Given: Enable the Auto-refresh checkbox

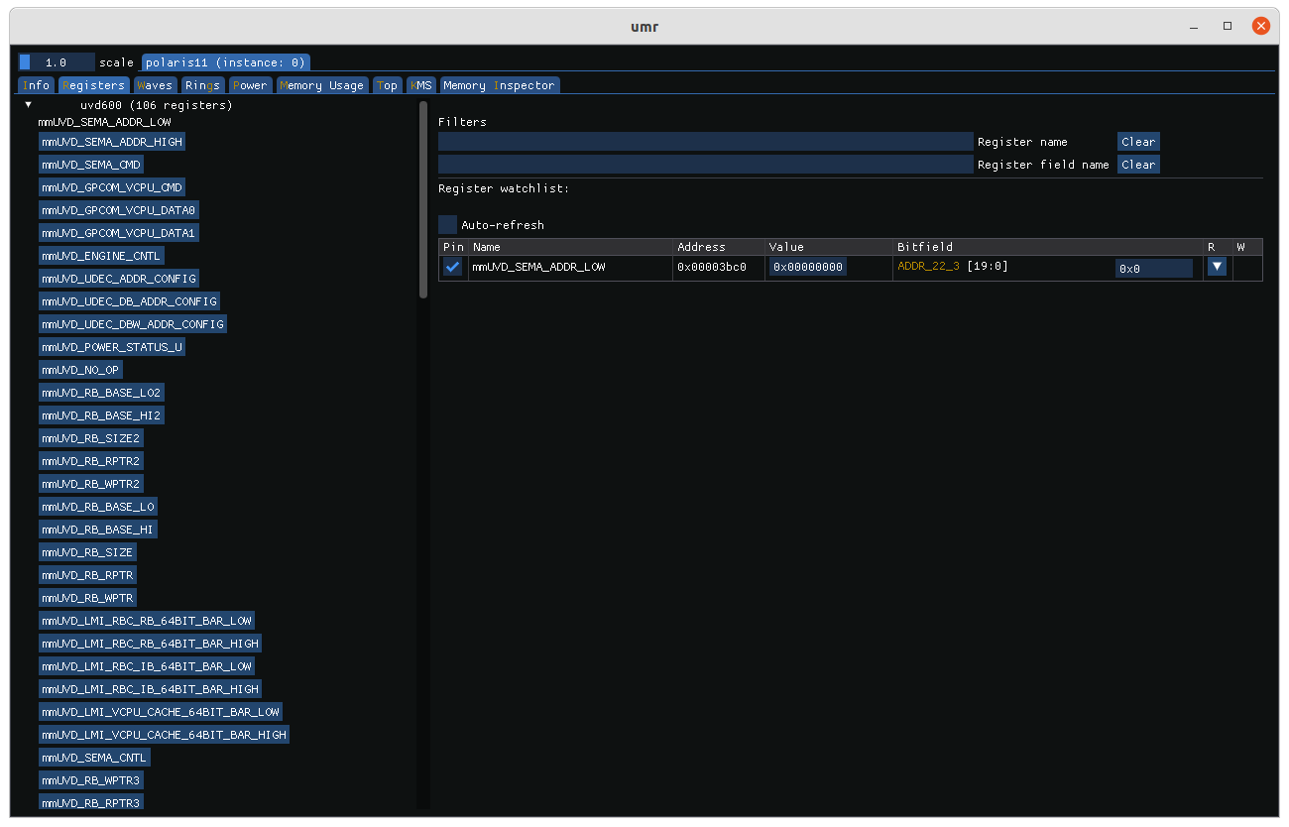Looking at the screenshot, I should [448, 225].
